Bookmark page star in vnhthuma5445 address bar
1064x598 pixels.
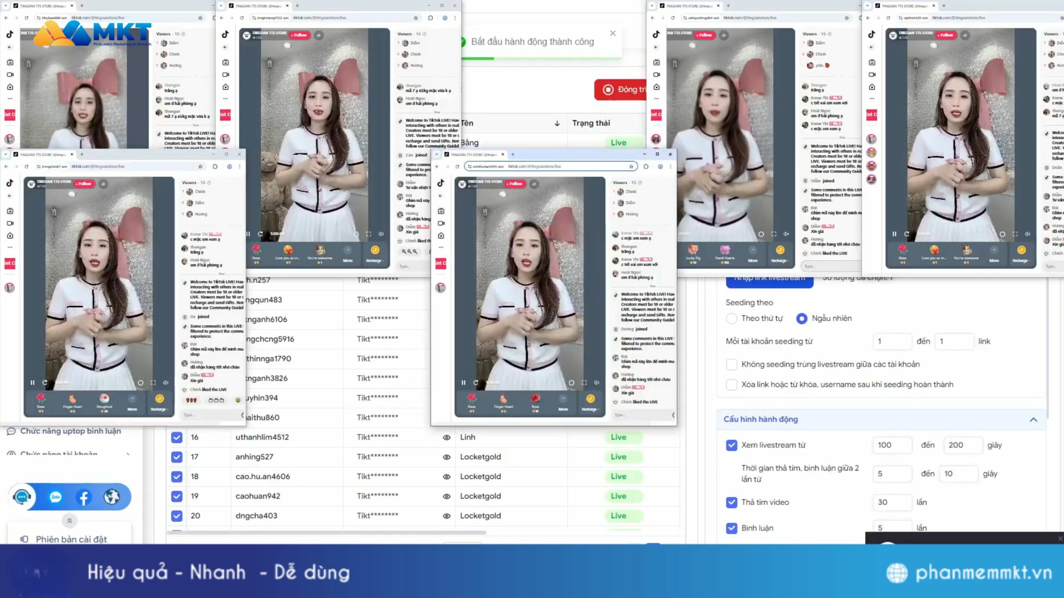[x=631, y=166]
